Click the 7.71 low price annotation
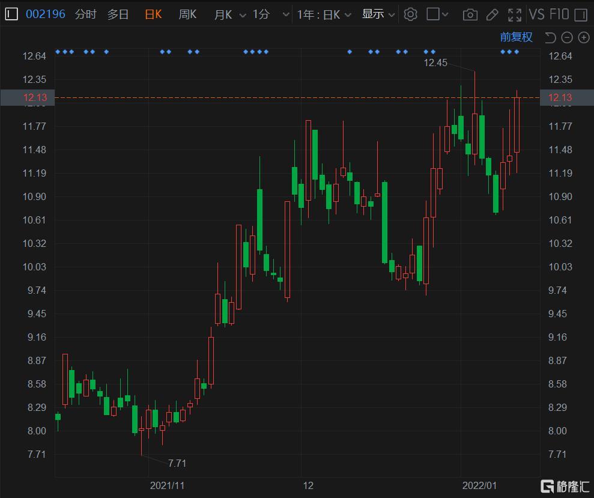The width and height of the screenshot is (594, 498). pyautogui.click(x=177, y=463)
